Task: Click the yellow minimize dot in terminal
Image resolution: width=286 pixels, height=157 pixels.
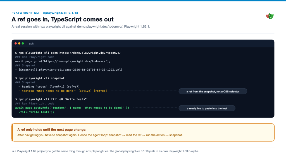Action: click(19, 43)
